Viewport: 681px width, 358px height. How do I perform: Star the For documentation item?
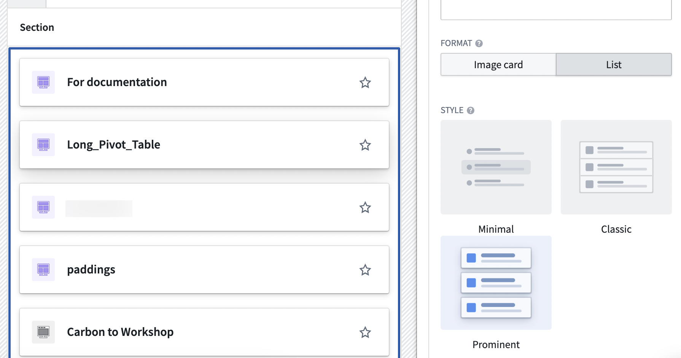coord(365,82)
